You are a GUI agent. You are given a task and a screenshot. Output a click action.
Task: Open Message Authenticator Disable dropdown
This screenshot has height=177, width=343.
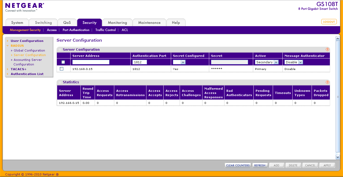(294, 62)
